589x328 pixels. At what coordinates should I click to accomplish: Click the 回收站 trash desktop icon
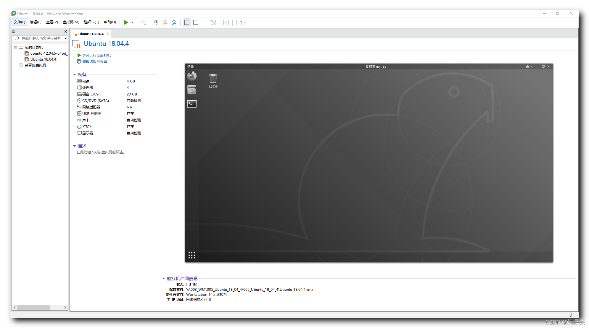(213, 81)
